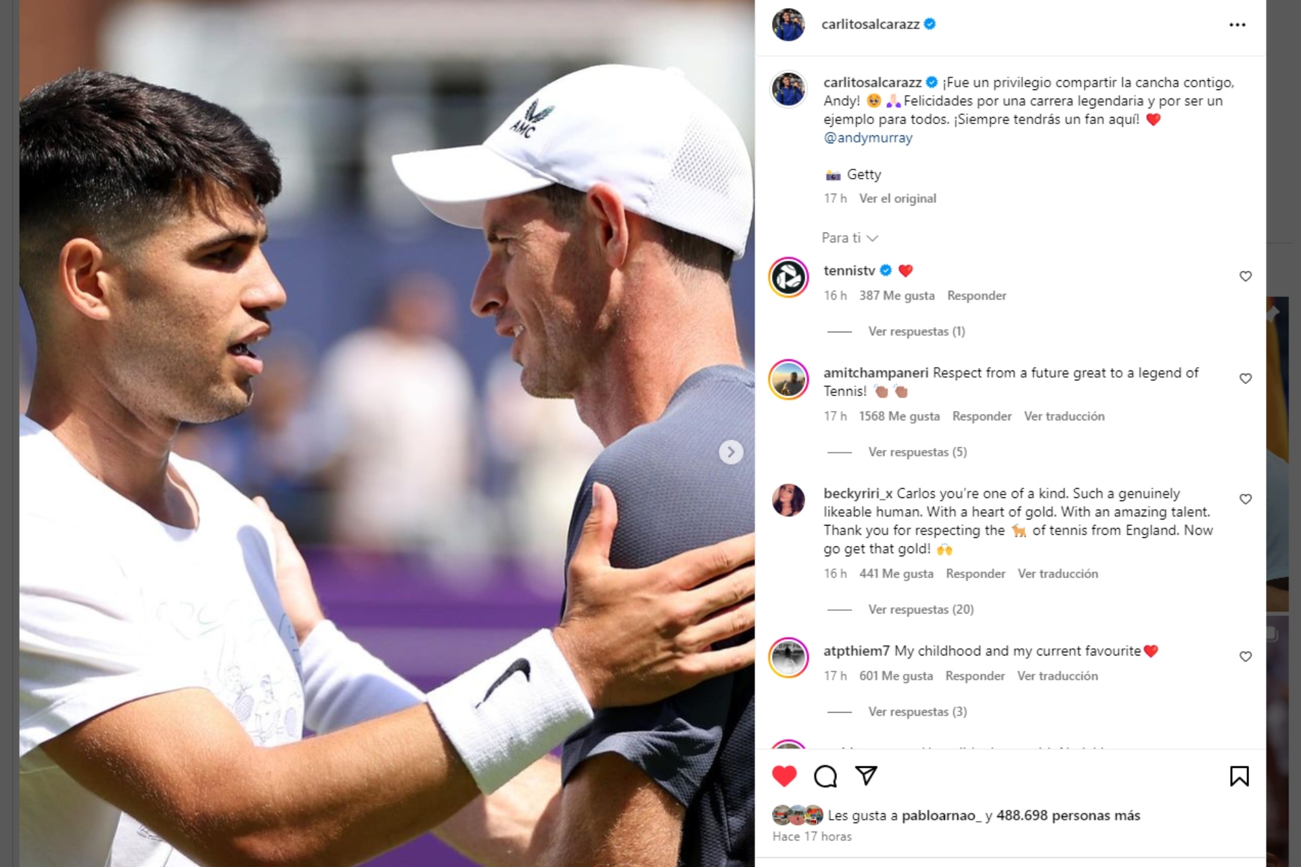Image resolution: width=1301 pixels, height=867 pixels.
Task: Translate beckyriri_x comment with Ver traducción
Action: coord(1058,574)
